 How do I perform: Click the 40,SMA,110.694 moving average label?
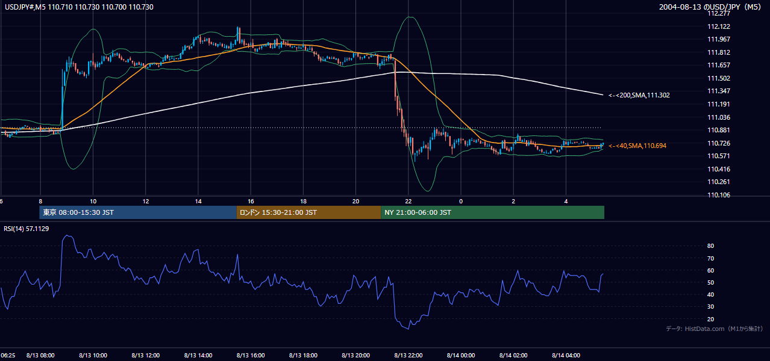click(637, 146)
